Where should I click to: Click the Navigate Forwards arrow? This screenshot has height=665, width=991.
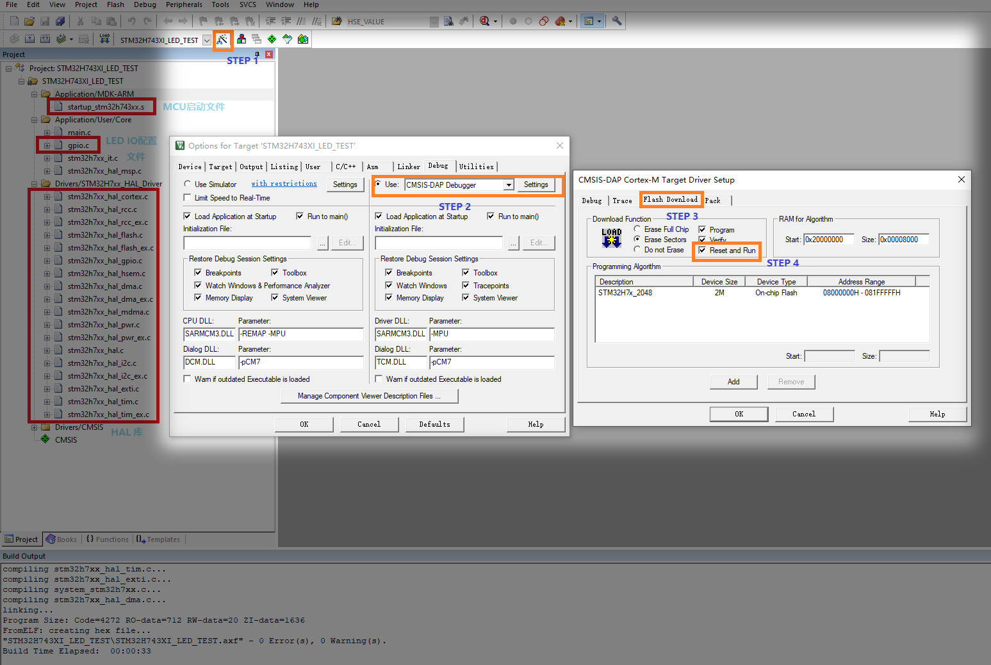(183, 21)
